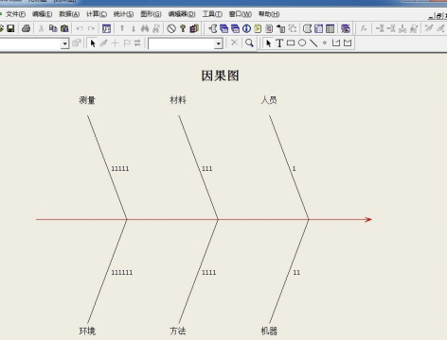Screen dimensions: 447x340
Task: Expand the middle combo box dropdown arrow
Action: point(219,43)
